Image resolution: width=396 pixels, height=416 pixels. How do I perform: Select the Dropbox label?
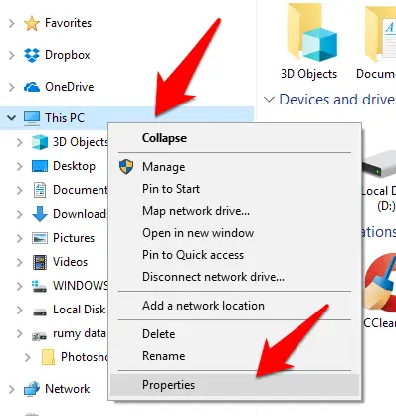pyautogui.click(x=68, y=55)
